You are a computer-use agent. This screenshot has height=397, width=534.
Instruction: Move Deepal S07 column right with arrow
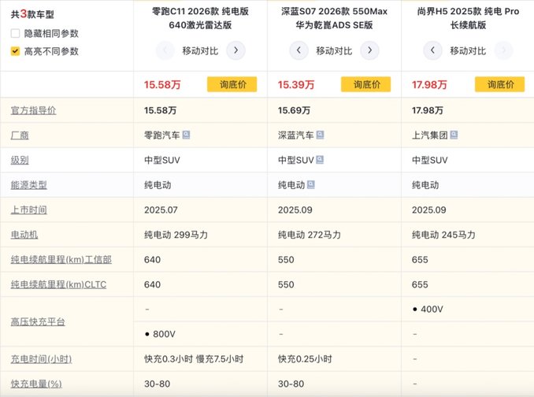point(369,50)
